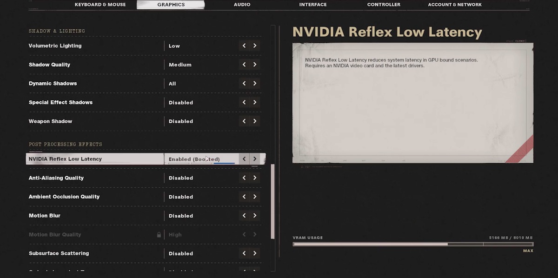Click right arrow for Weapon Shadow
558x278 pixels.
click(255, 121)
